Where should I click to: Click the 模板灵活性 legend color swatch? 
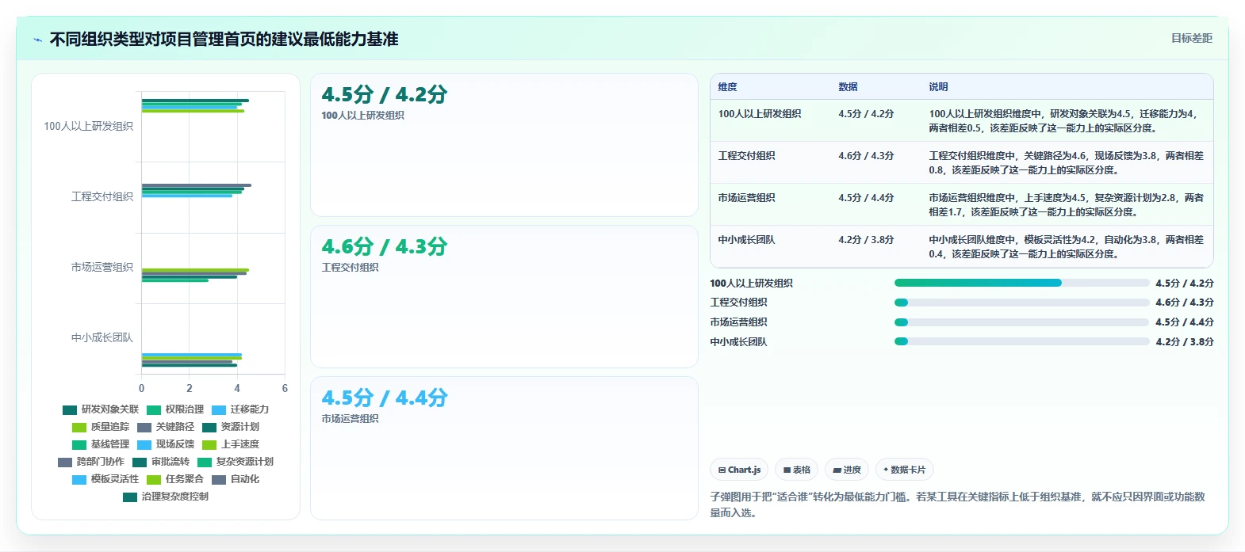(x=79, y=479)
